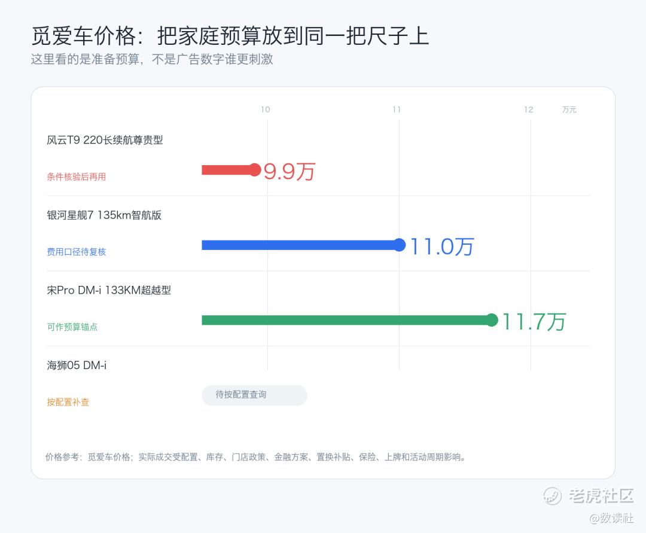This screenshot has height=533, width=646.
Task: Click the red 9.9万 value label
Action: click(x=290, y=171)
